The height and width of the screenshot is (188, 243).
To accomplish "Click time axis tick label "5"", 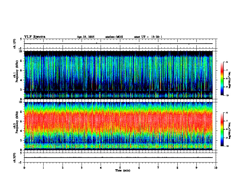I will tap(120, 168).
